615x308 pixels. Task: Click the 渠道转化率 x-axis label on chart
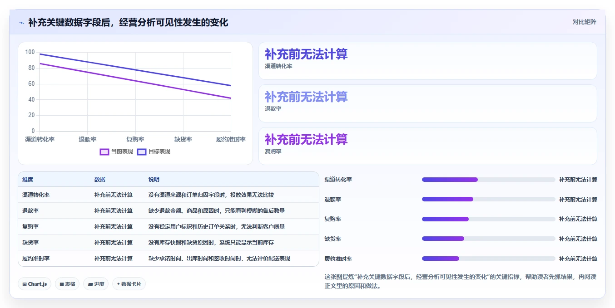[x=40, y=140]
